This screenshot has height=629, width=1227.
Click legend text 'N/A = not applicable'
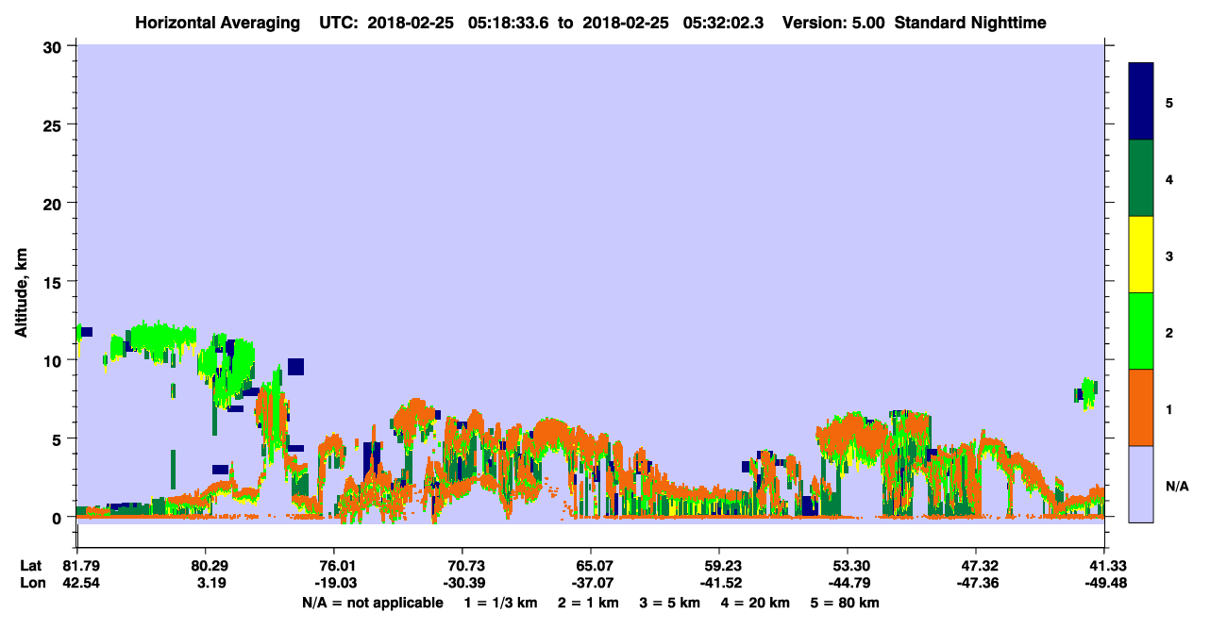click(372, 603)
